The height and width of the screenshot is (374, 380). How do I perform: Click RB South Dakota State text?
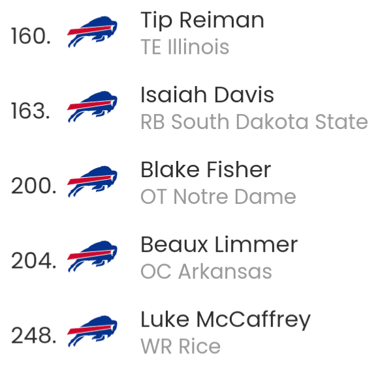pos(254,122)
